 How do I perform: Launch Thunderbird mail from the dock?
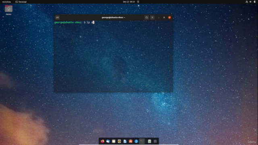click(x=108, y=141)
